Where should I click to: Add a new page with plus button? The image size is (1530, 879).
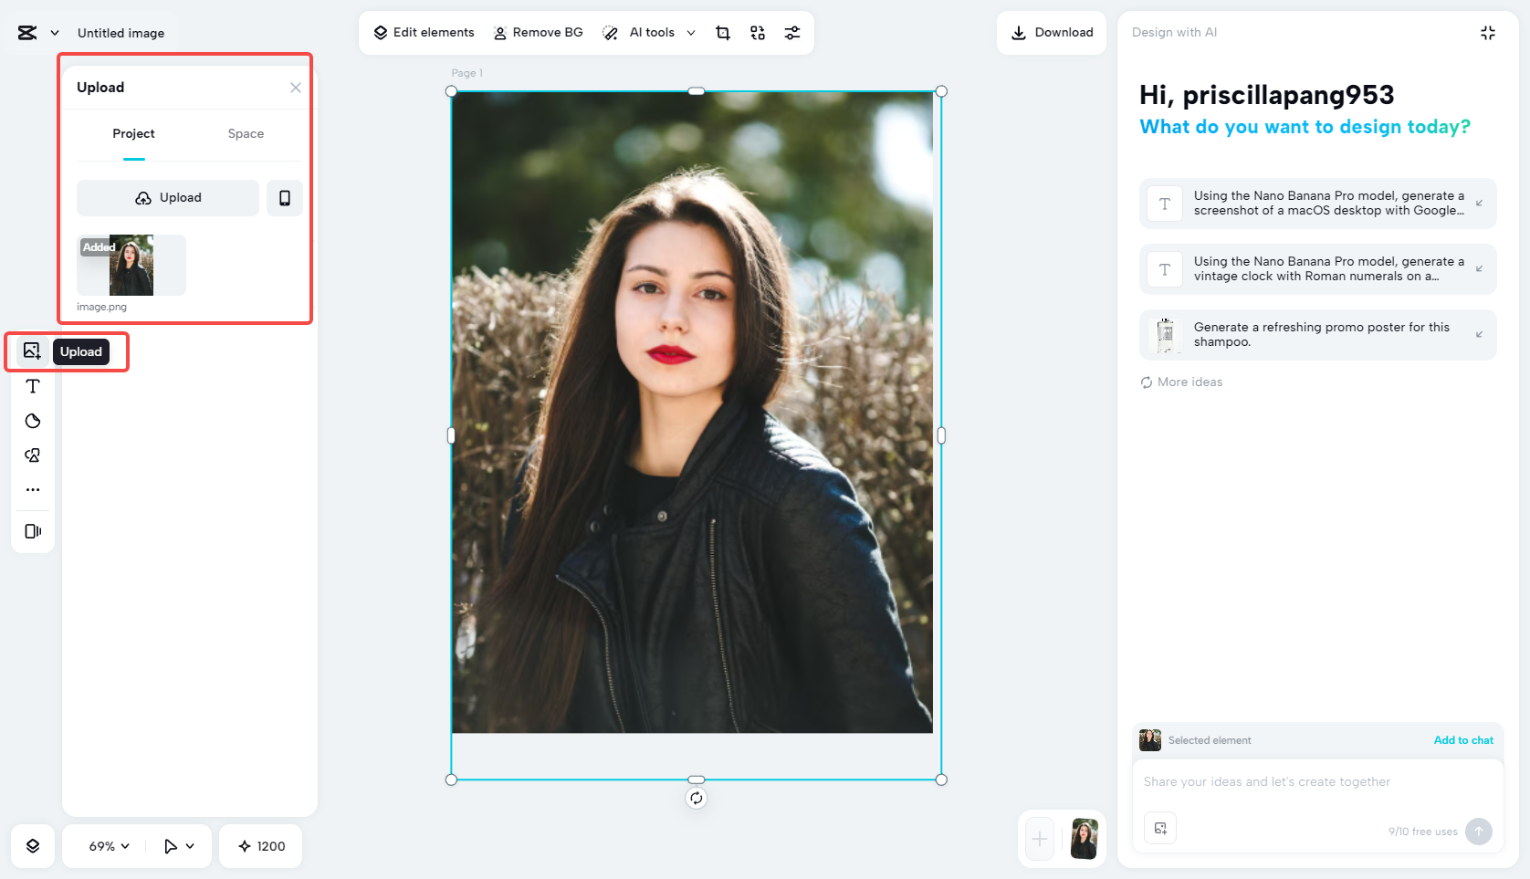(1040, 839)
